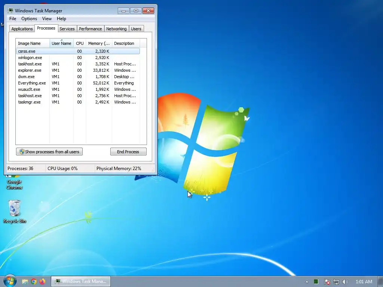The height and width of the screenshot is (287, 383).
Task: Click the Processes: 36 status entry
Action: [20, 169]
